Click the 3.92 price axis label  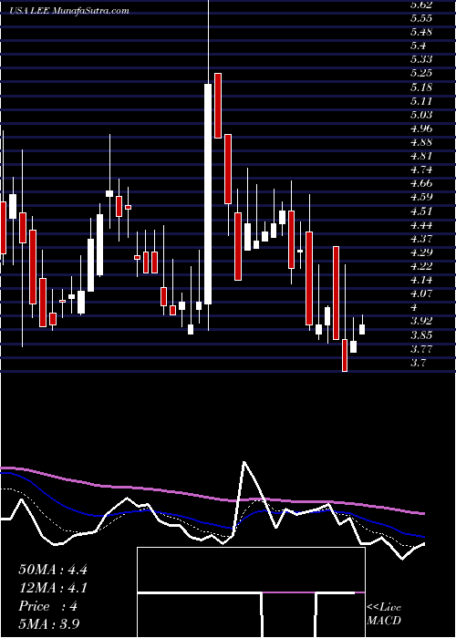coord(421,322)
